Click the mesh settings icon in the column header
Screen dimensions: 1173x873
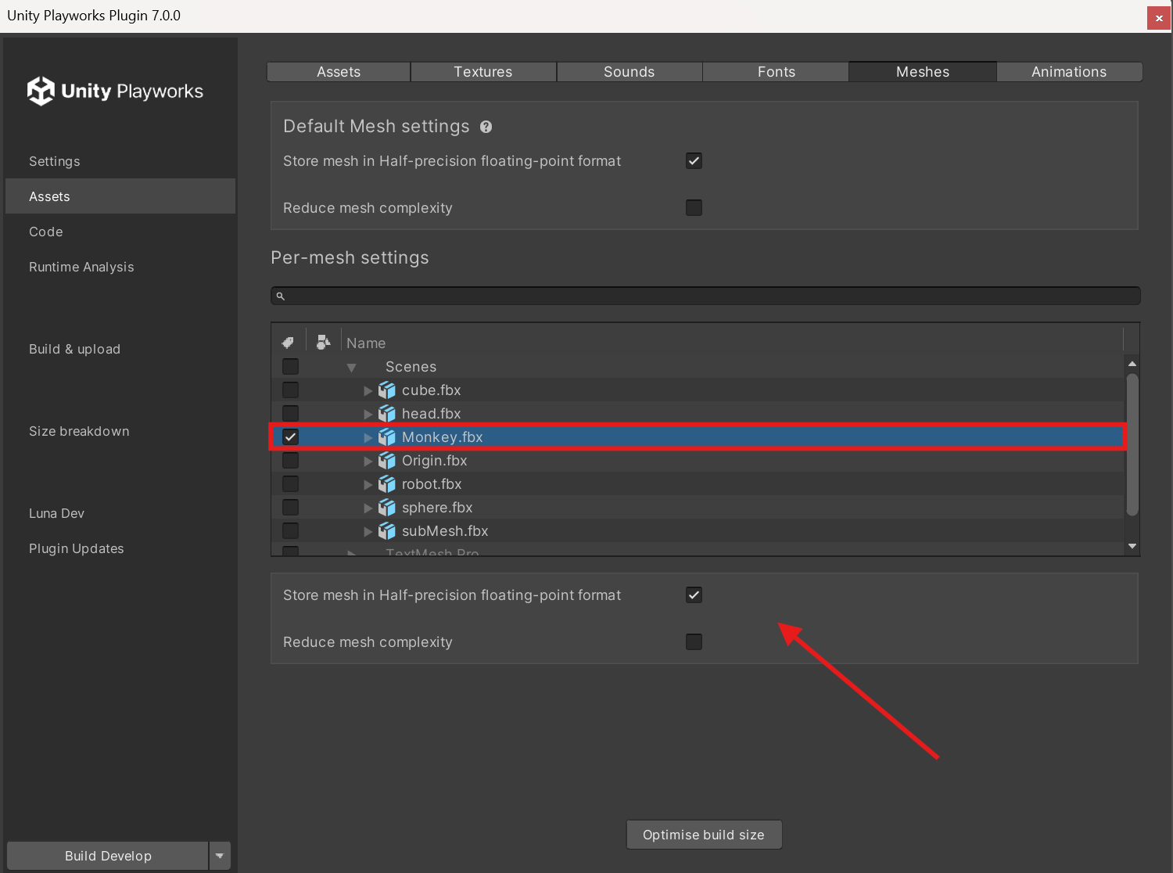point(323,342)
